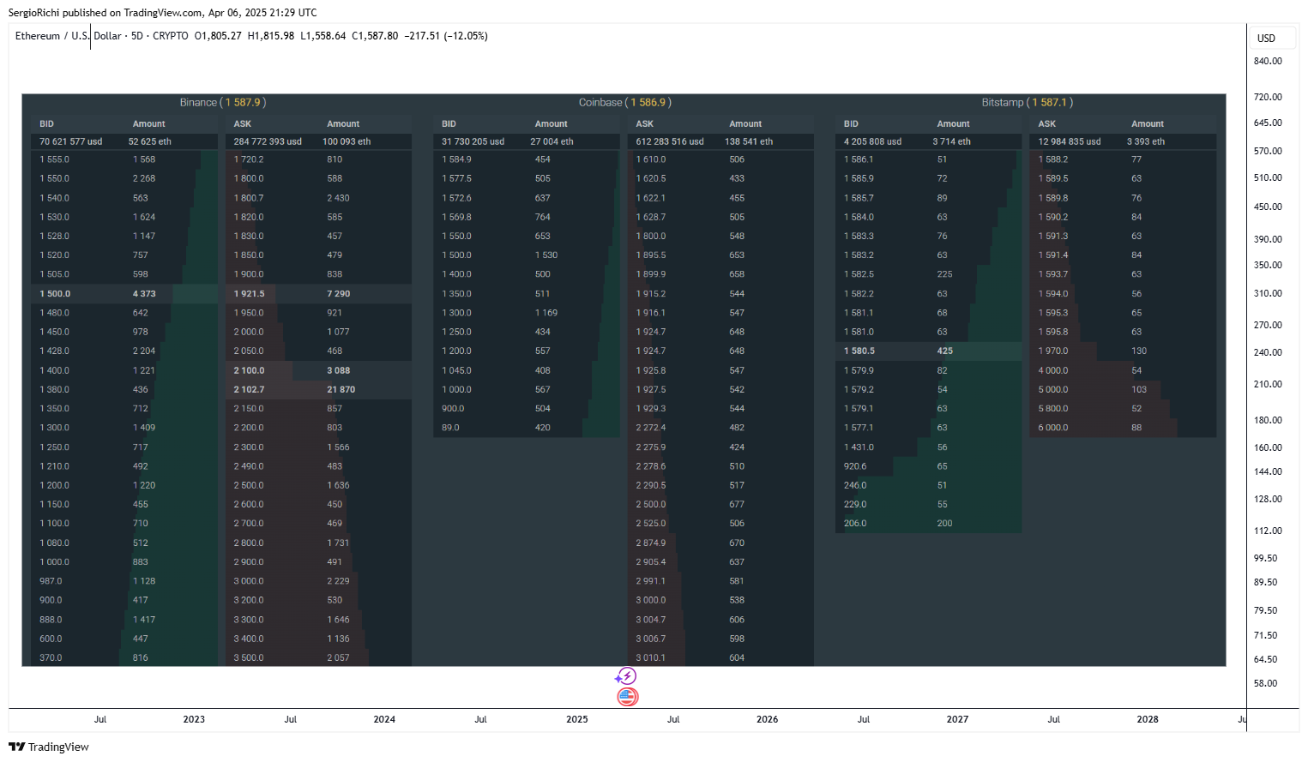Viewport: 1308px width, 762px height.
Task: Click the Bitstamp ask price 6 000.0
Action: [1053, 428]
